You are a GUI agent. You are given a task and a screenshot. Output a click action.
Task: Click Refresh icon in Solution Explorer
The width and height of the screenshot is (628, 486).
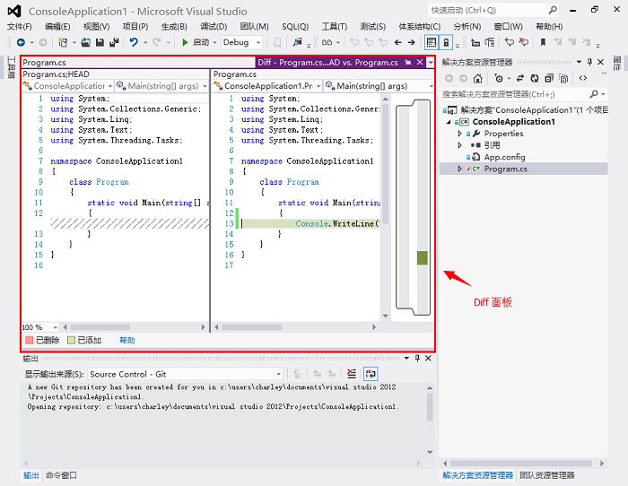click(x=535, y=79)
